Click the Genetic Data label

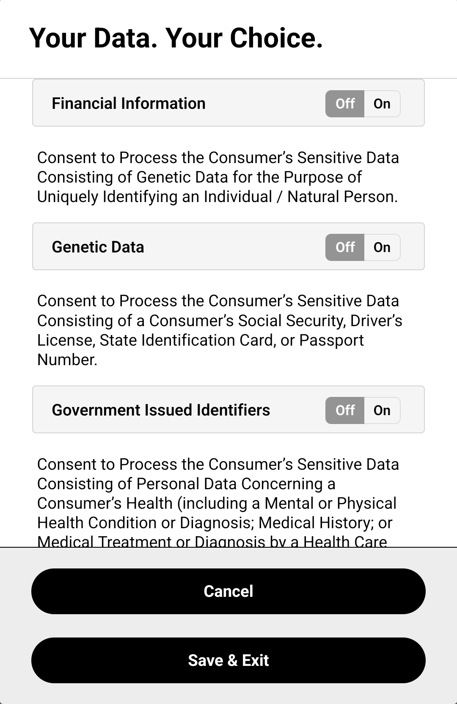coord(98,247)
